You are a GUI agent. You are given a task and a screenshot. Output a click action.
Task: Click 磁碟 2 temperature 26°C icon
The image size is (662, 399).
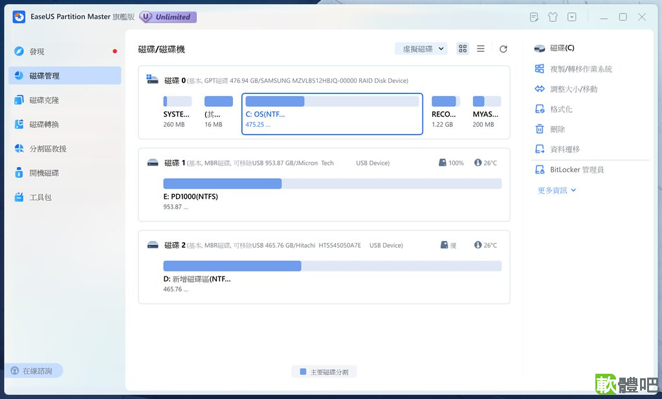point(478,245)
